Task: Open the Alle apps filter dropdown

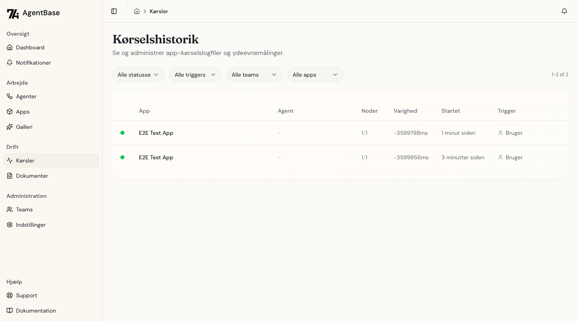Action: click(315, 75)
